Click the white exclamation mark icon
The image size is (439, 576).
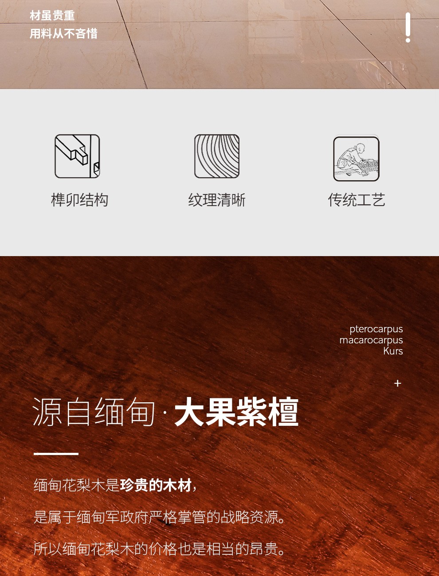(408, 27)
